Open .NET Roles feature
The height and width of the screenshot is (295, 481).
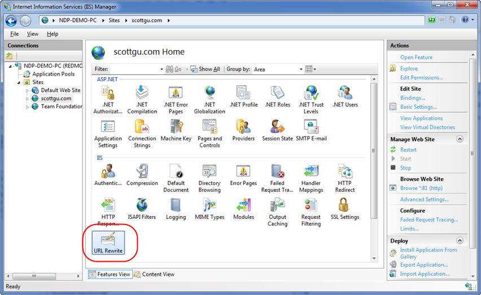[x=277, y=96]
